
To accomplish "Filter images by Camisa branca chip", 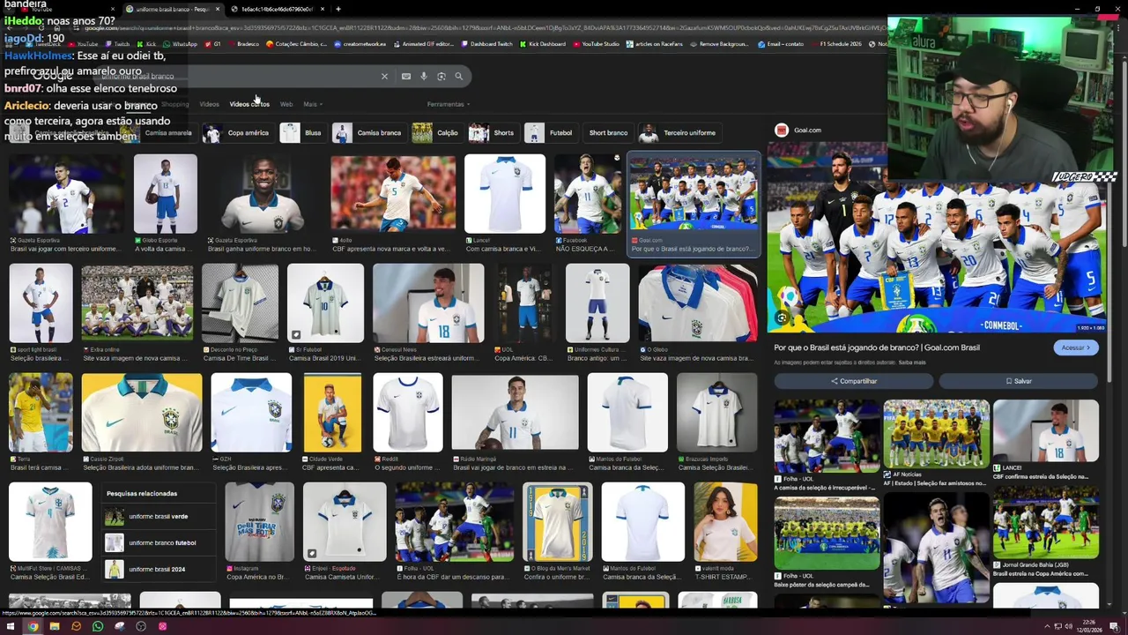I will 367,133.
